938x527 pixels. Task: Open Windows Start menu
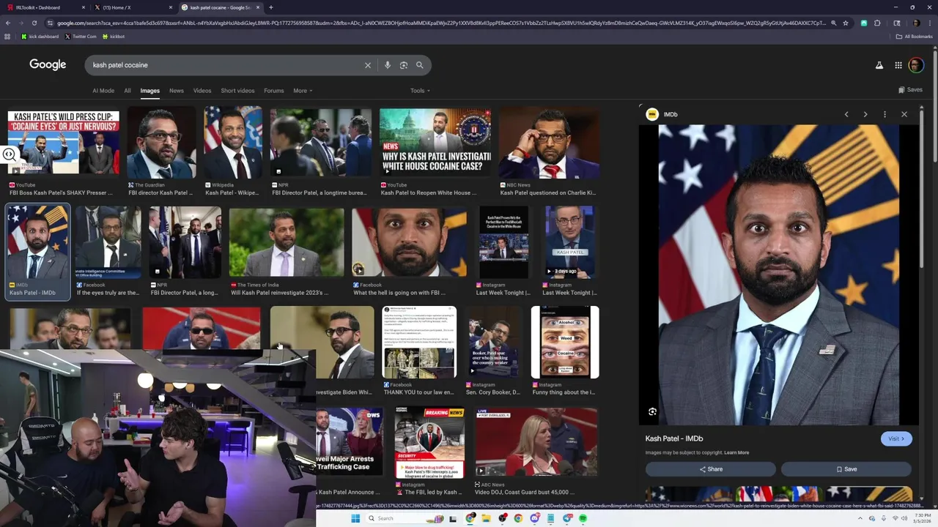click(355, 518)
